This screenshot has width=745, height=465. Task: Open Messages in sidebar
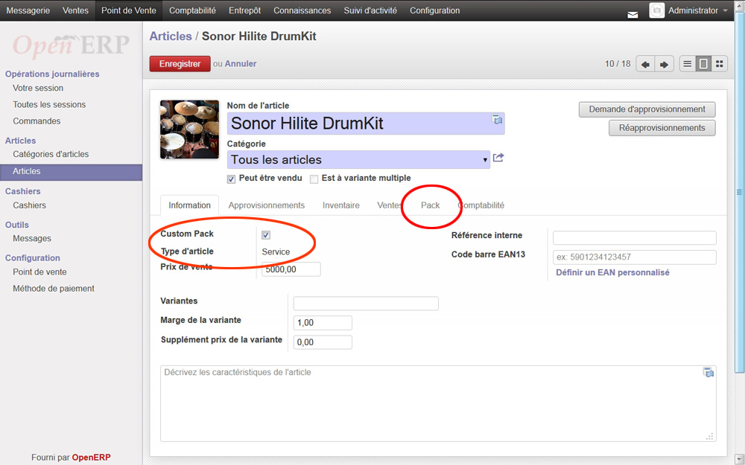32,239
